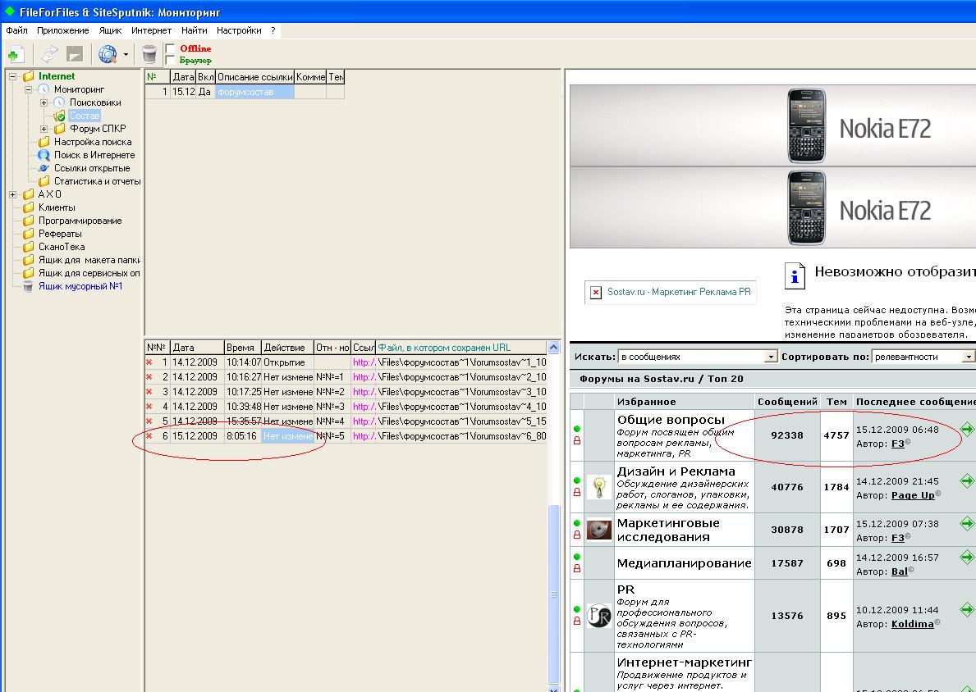Expand the Форум СПКР tree node

coord(44,129)
